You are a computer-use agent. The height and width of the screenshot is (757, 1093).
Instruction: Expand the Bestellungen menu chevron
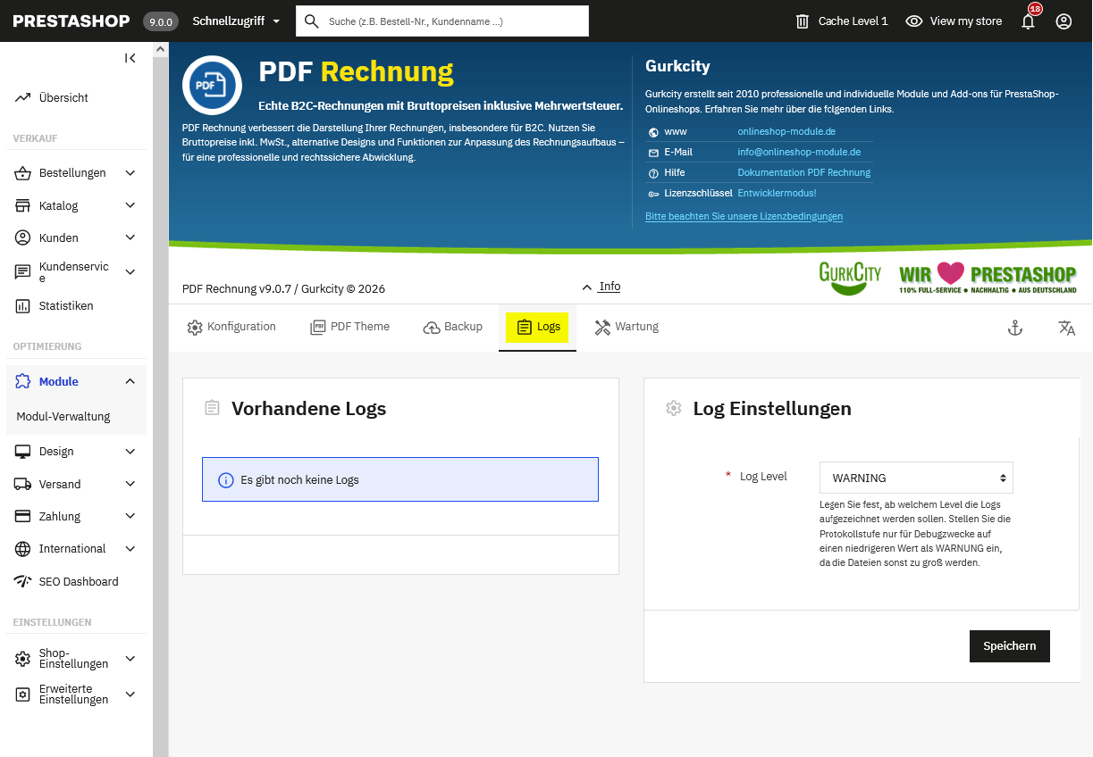coord(130,173)
